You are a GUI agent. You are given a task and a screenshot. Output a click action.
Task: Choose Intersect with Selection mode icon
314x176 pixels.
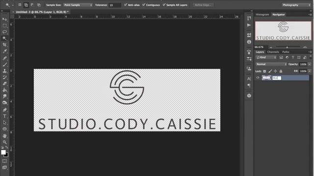coord(39,5)
